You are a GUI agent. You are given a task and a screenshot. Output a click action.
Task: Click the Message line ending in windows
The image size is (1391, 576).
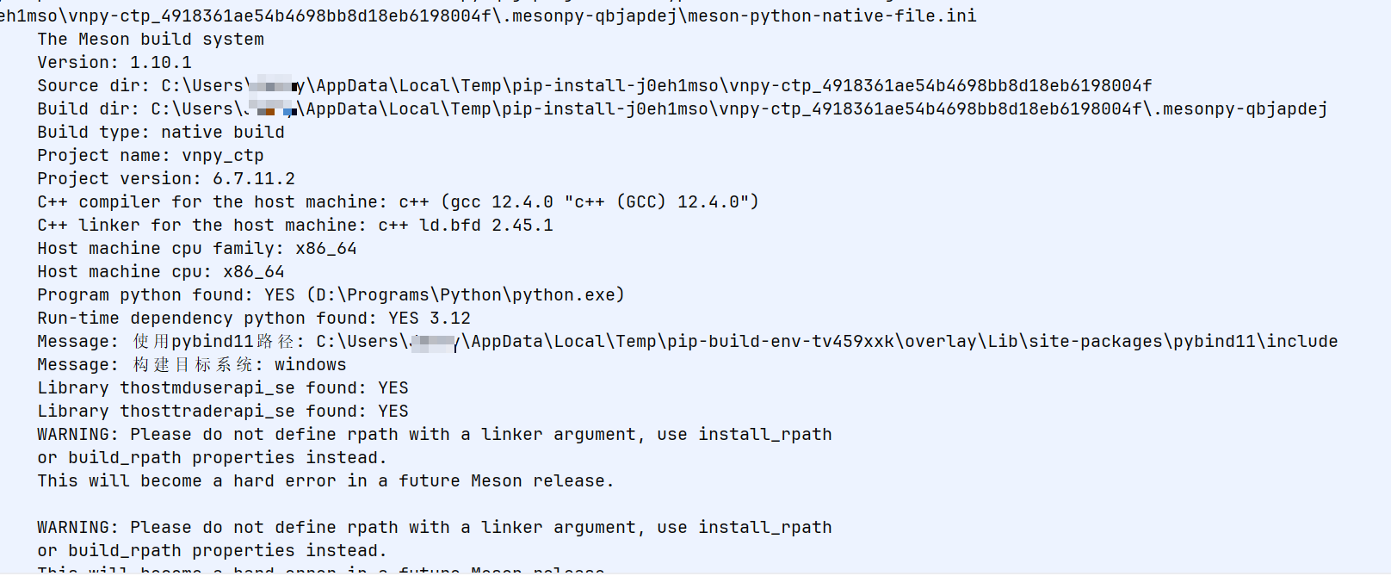[192, 365]
